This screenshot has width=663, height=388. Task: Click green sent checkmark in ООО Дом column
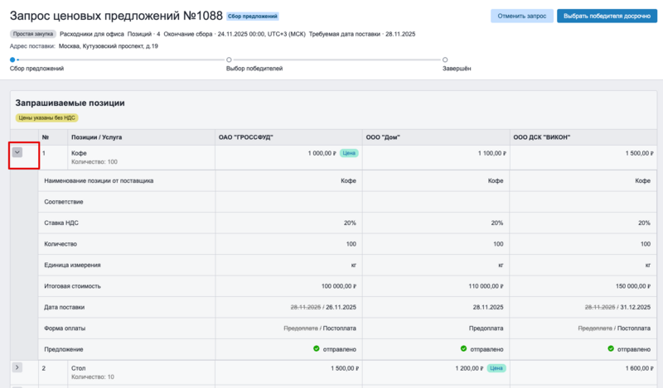pos(464,348)
